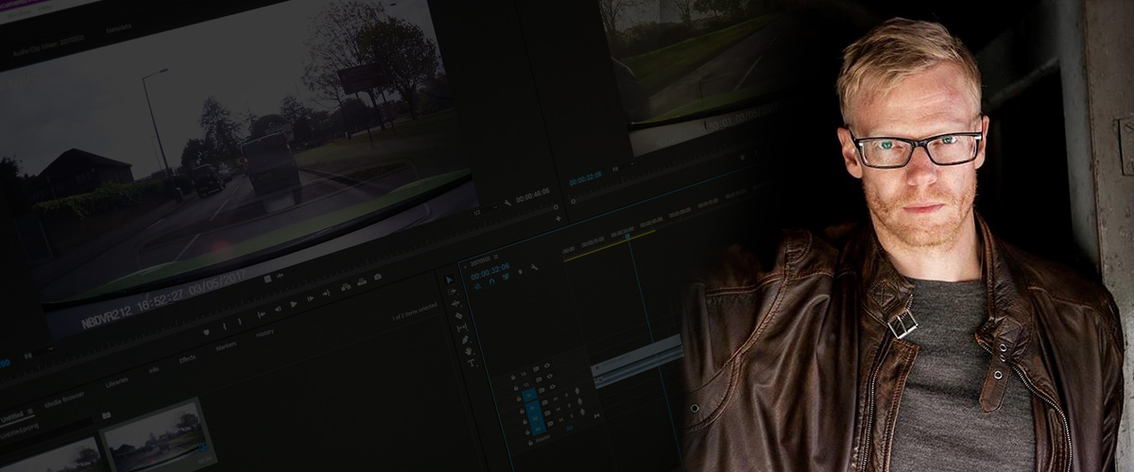Image resolution: width=1134 pixels, height=472 pixels.
Task: Switch to the Info tab
Action: 154,369
